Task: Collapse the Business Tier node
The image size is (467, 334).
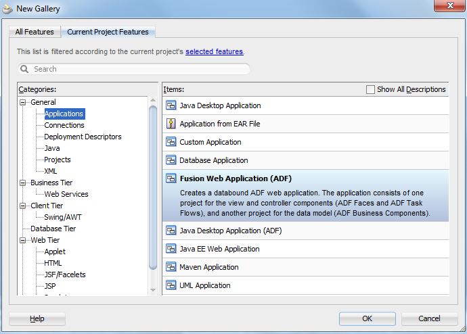Action: pyautogui.click(x=22, y=183)
